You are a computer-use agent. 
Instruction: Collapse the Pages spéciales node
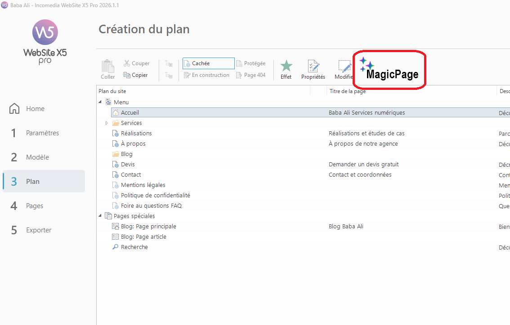tap(100, 216)
